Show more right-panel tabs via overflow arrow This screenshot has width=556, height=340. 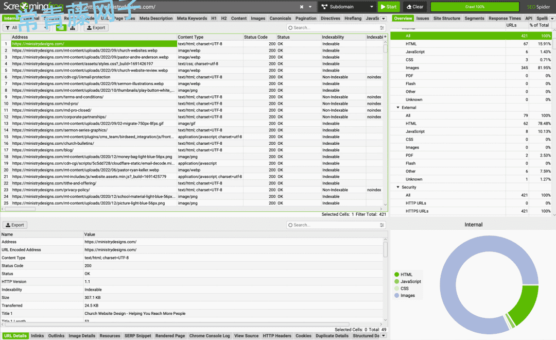[x=552, y=19]
